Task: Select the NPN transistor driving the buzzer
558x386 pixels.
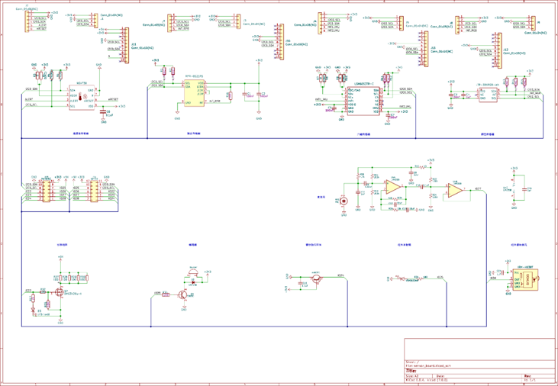Action: pyautogui.click(x=184, y=295)
